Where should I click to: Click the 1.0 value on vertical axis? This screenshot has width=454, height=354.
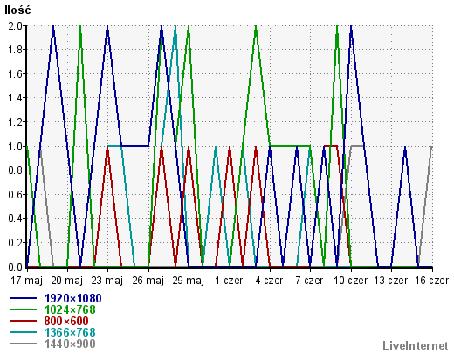pyautogui.click(x=16, y=147)
